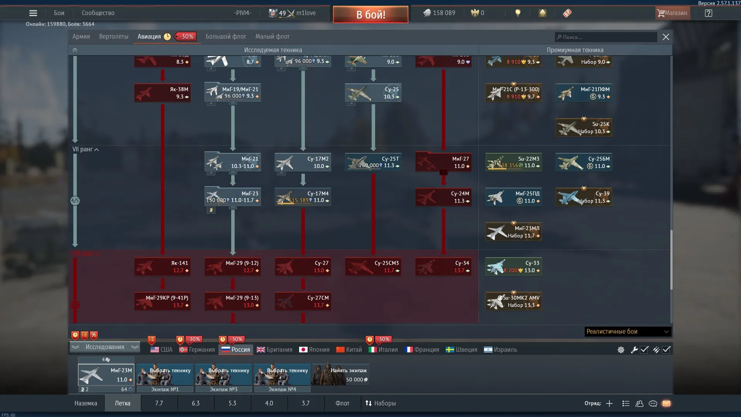
Task: Click the percent discount badge above Исследования
Action: pos(94,335)
